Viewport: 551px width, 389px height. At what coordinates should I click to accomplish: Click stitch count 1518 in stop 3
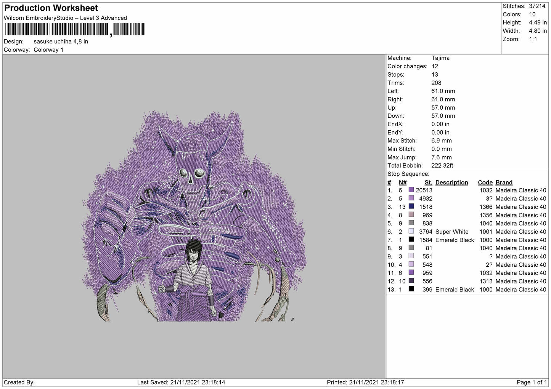point(426,207)
